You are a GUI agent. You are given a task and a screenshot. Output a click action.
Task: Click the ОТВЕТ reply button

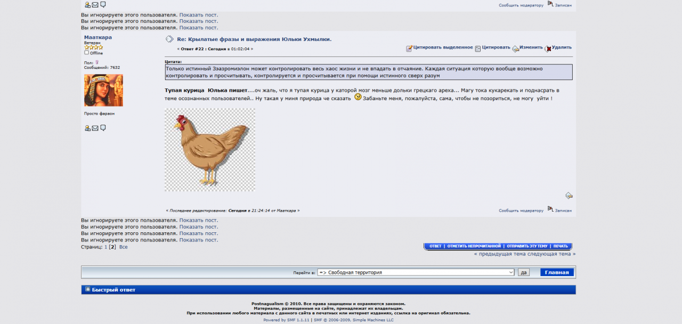pos(435,246)
